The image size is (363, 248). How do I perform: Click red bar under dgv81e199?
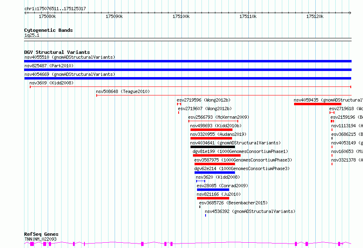(217, 155)
